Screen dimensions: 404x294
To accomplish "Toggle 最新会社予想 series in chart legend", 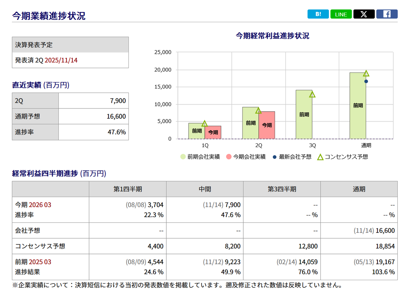I will (x=292, y=157).
